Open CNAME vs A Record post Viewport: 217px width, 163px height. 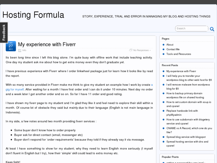[x=189, y=130]
